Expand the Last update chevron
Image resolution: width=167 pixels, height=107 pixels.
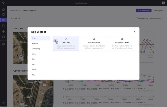pos(163,18)
